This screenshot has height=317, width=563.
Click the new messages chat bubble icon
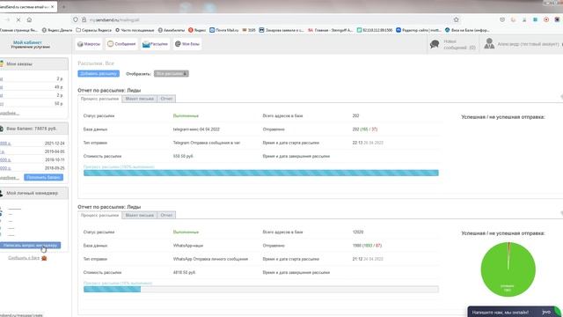pos(435,44)
